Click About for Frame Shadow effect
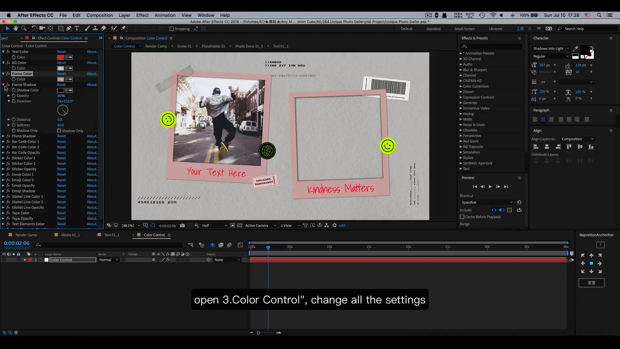Viewport: 620px width, 349px height. tap(92, 84)
